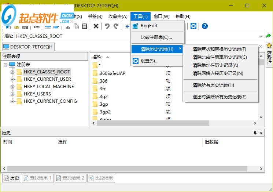Close the DESKTOP-7ETGFQH tab with the gray X
273x192 pixels.
(261, 47)
